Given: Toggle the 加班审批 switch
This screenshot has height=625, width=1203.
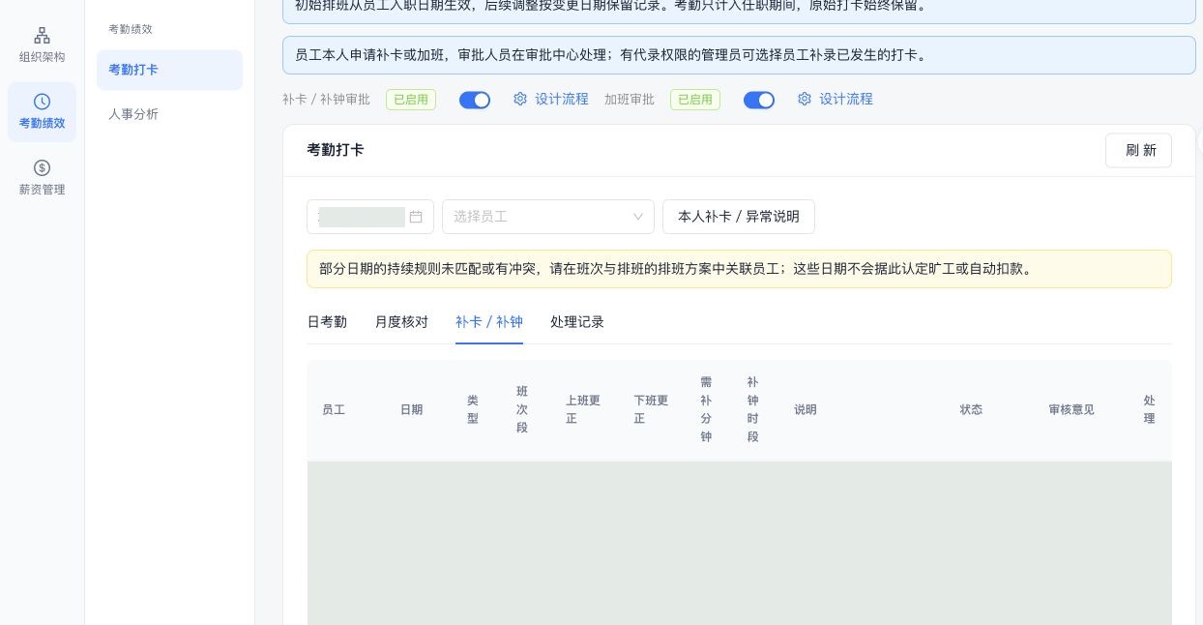Looking at the screenshot, I should [759, 100].
